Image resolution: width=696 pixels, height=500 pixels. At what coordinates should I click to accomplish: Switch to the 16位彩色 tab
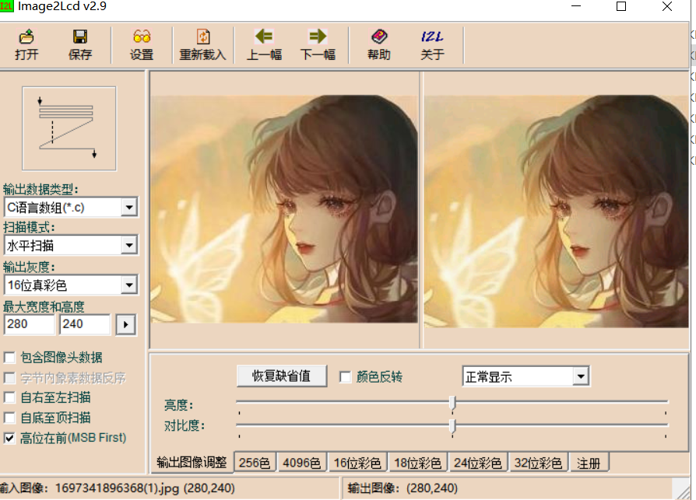tap(357, 463)
